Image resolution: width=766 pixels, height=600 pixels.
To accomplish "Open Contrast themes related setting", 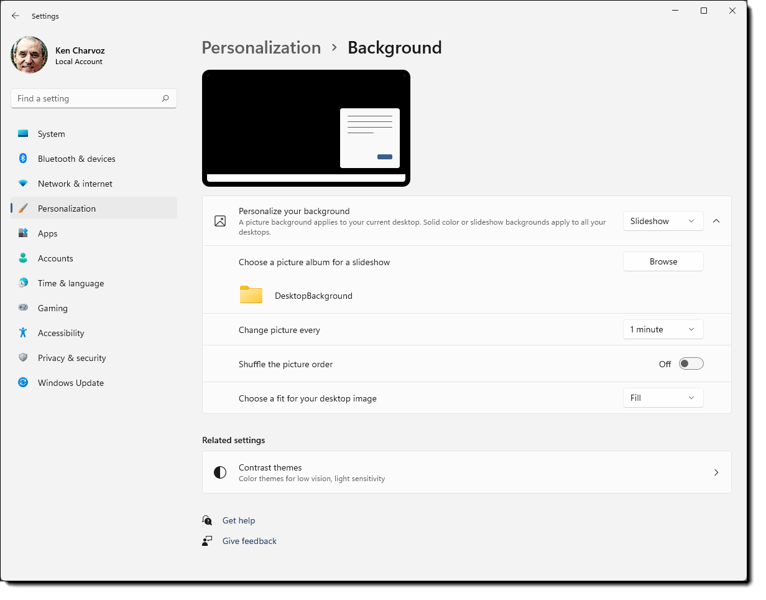I will (x=466, y=472).
